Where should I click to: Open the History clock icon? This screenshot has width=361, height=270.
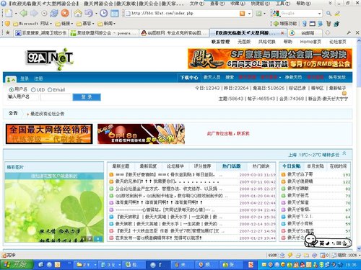[104, 13]
